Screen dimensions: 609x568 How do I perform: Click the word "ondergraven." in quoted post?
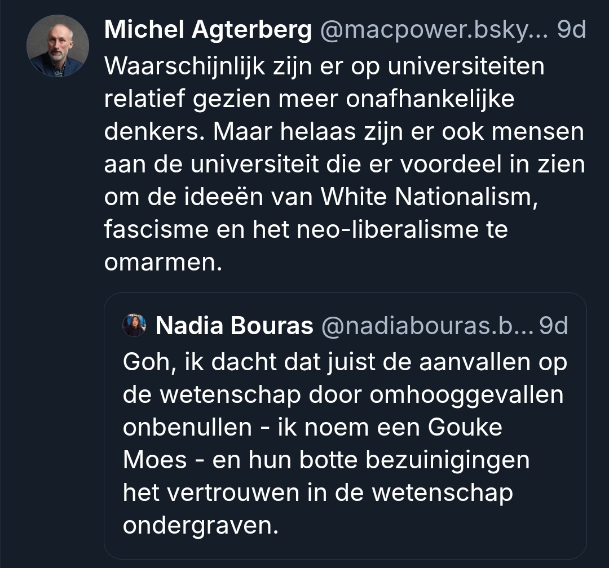click(x=201, y=526)
